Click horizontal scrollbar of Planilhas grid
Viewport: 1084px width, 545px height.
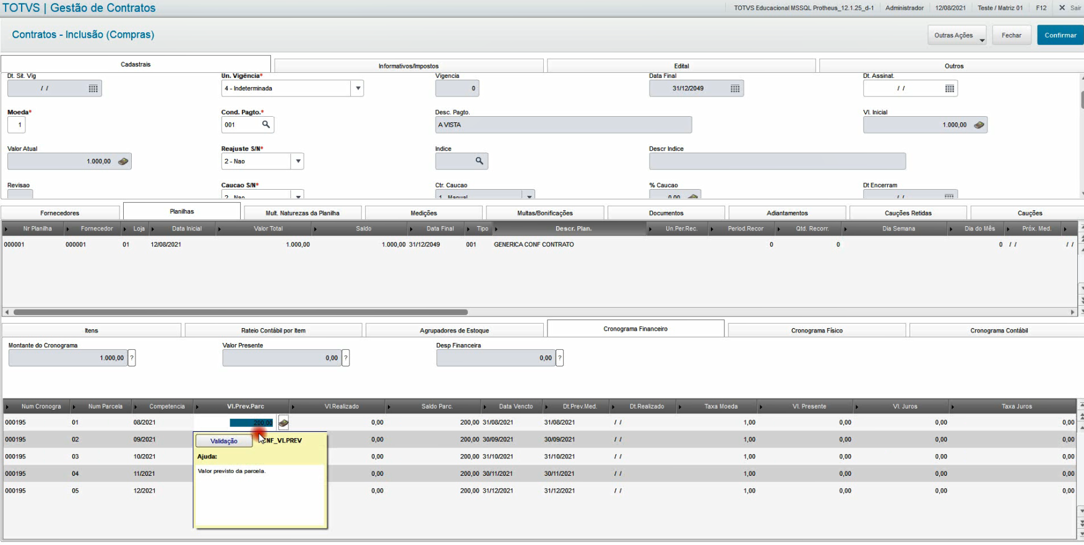click(241, 312)
